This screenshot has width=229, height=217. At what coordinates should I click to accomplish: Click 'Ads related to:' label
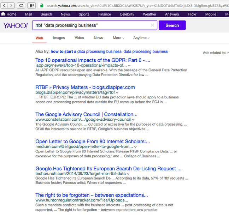215,53
